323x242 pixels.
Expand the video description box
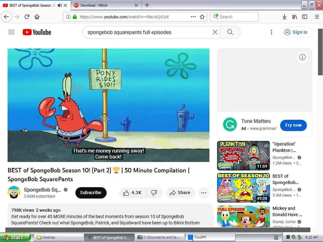tap(110, 216)
